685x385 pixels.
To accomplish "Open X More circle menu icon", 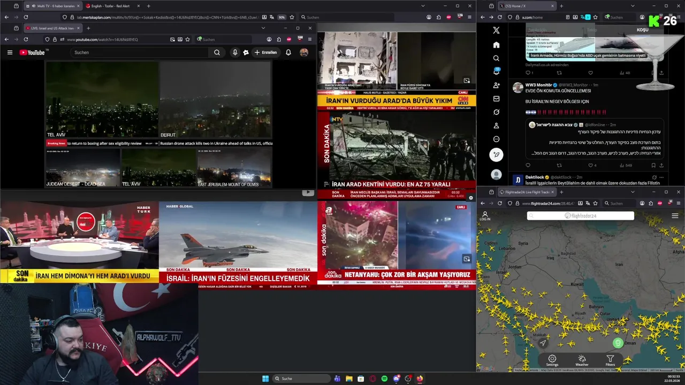I will [496, 139].
